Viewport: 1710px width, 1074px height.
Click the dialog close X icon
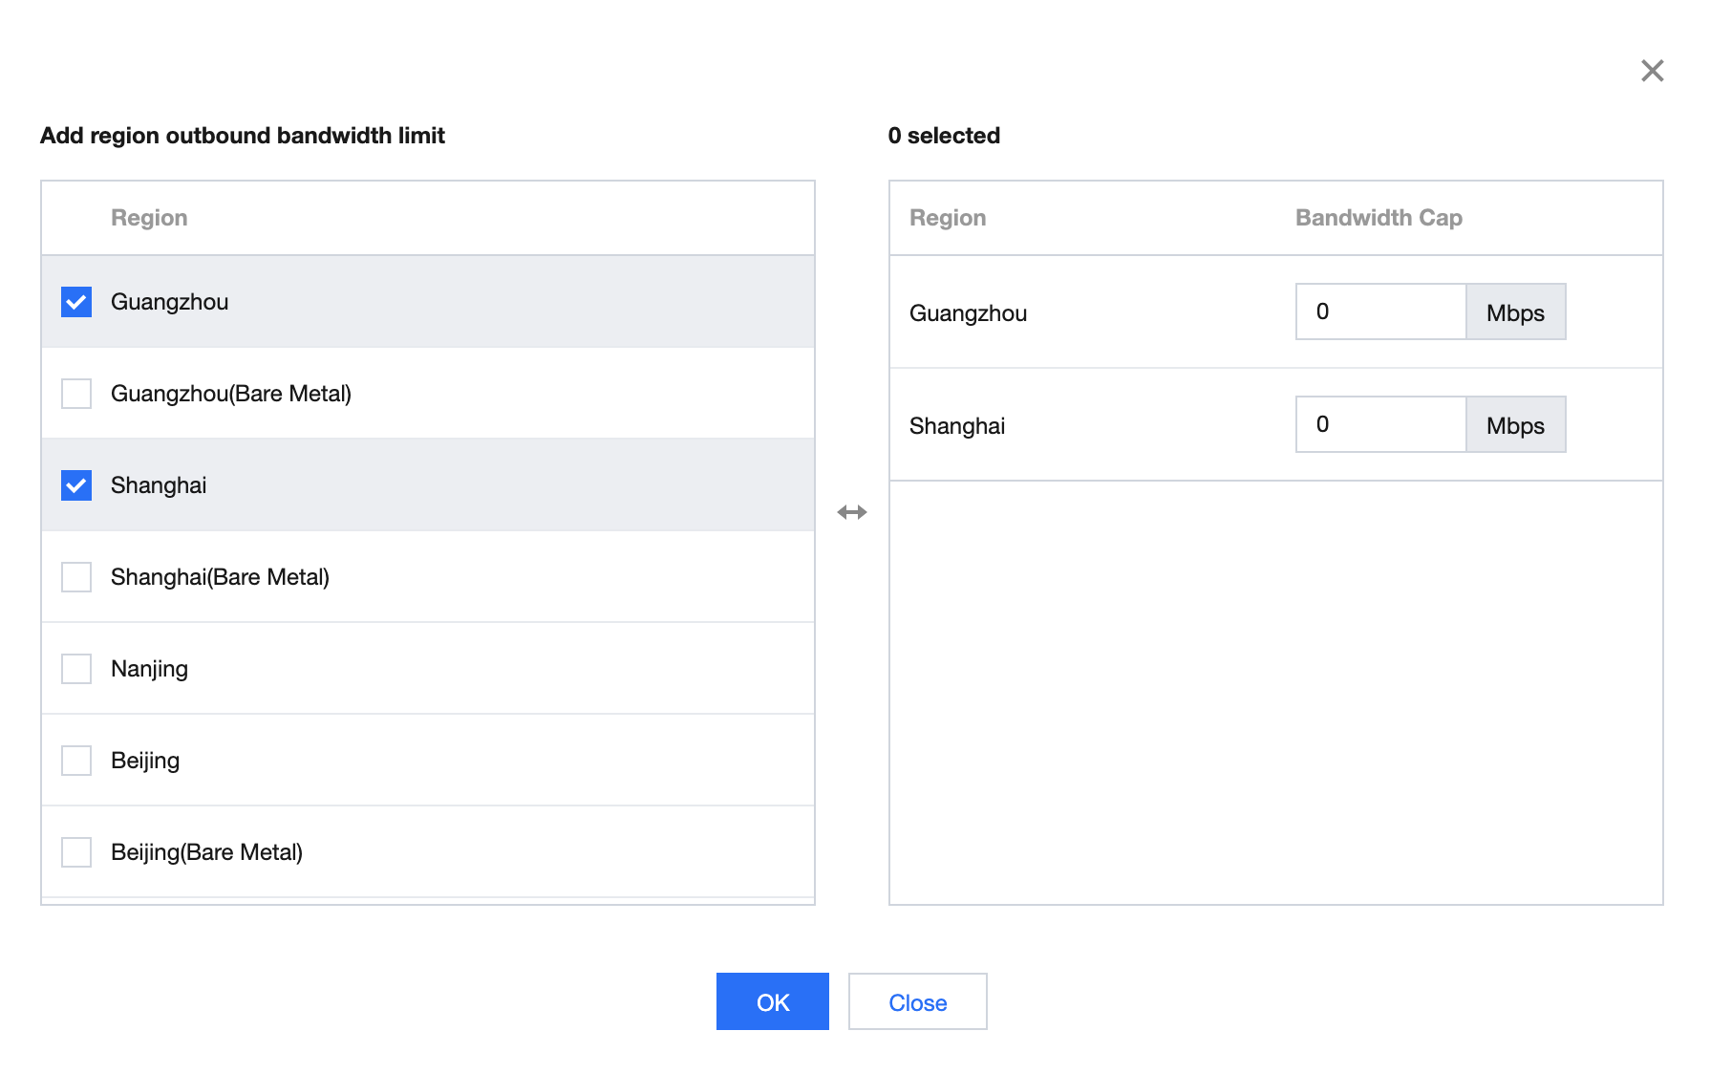click(x=1652, y=71)
